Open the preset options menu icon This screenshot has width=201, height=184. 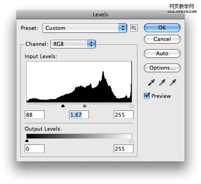tap(134, 28)
